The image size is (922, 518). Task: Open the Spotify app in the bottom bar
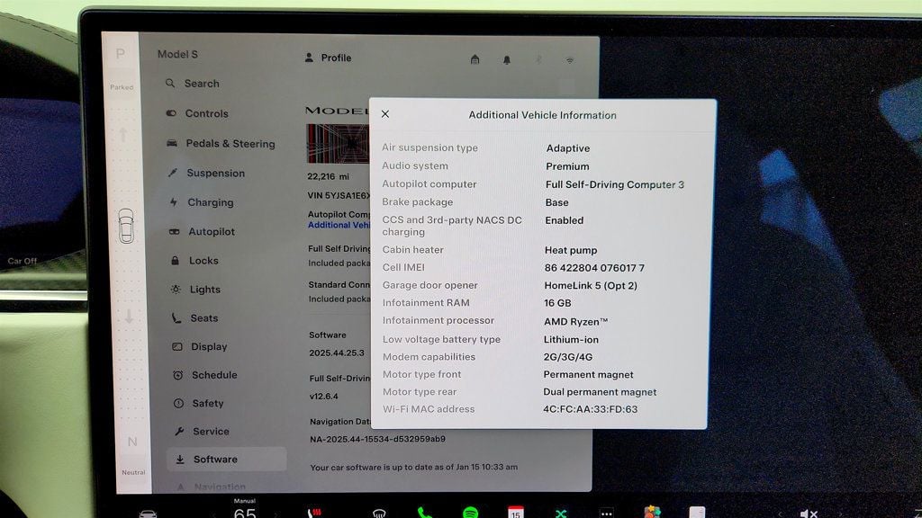[x=470, y=513]
